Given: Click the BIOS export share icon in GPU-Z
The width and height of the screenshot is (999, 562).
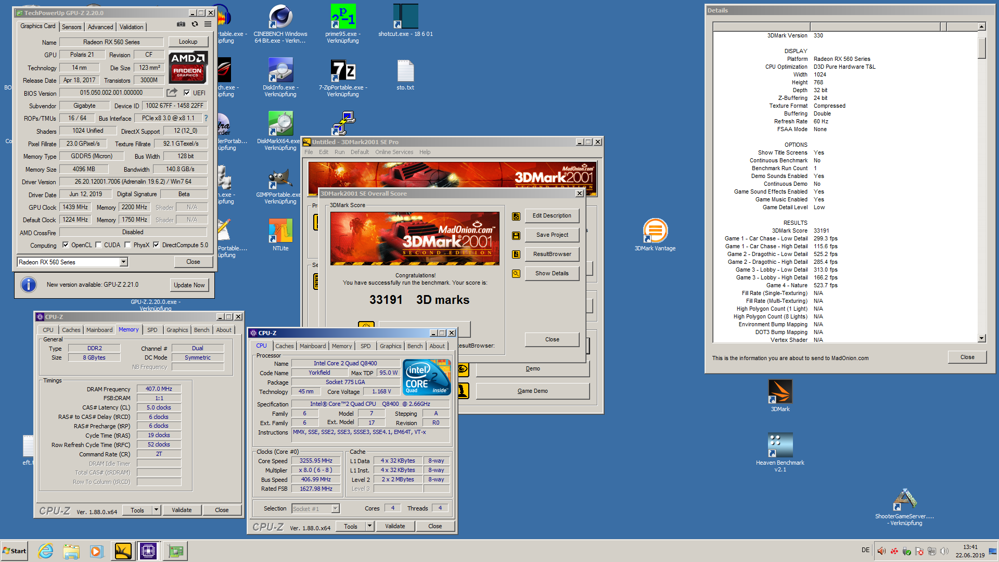Looking at the screenshot, I should [x=172, y=93].
